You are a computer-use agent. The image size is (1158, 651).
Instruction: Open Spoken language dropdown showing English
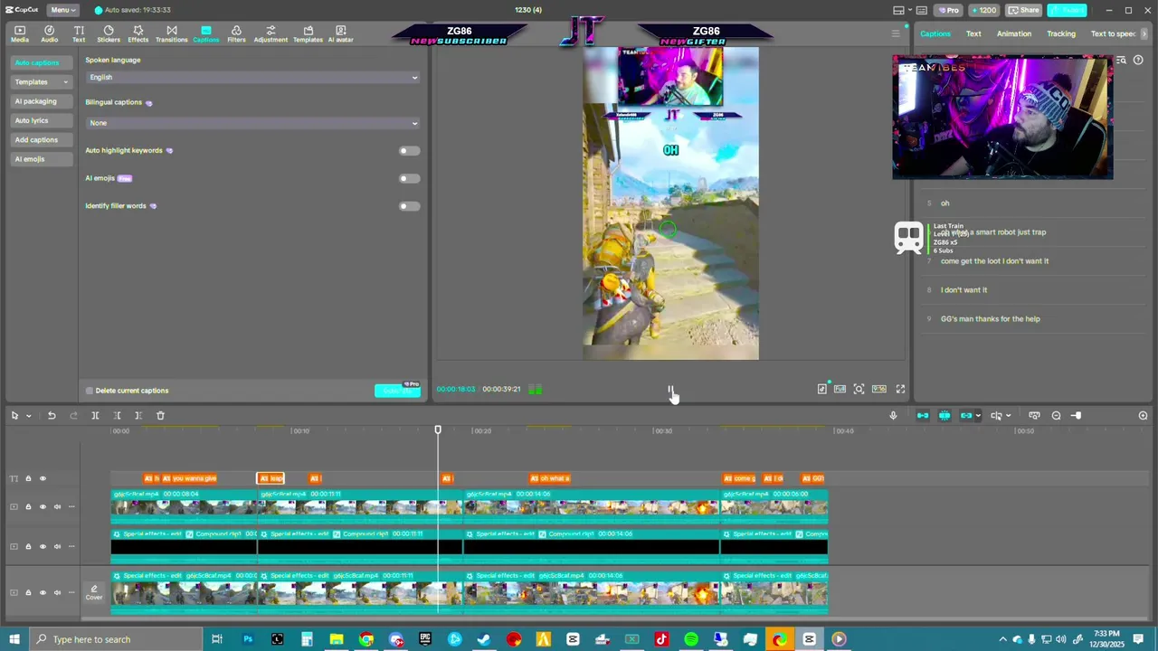point(253,78)
